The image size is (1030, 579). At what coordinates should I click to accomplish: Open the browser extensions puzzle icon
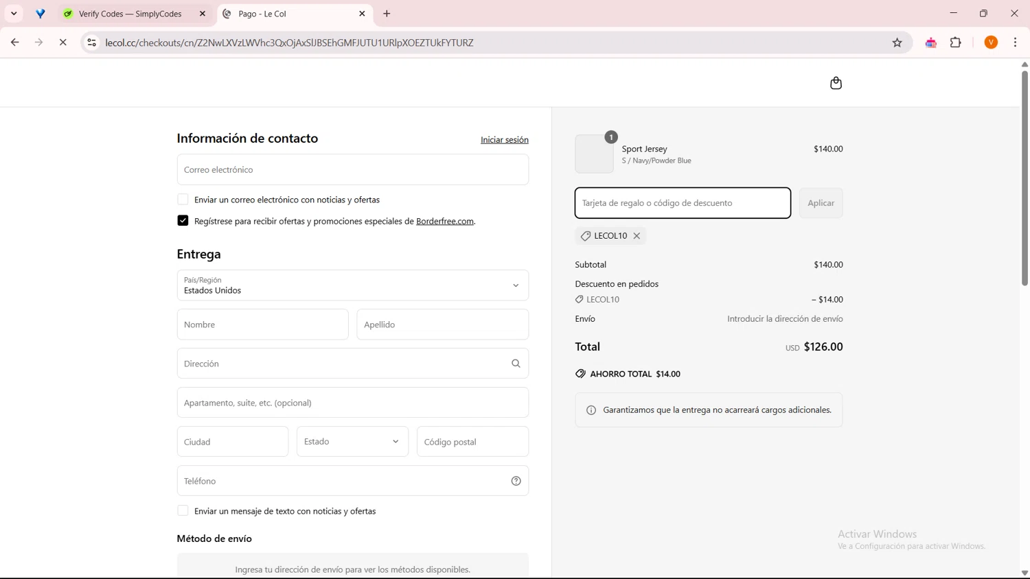pyautogui.click(x=956, y=43)
